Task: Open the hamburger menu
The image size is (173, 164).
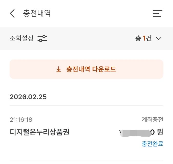Action: click(157, 13)
